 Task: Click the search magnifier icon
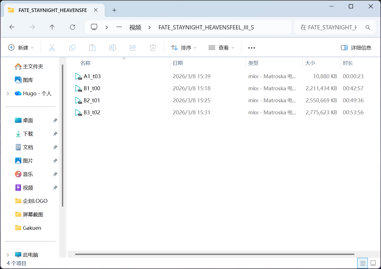coord(368,27)
